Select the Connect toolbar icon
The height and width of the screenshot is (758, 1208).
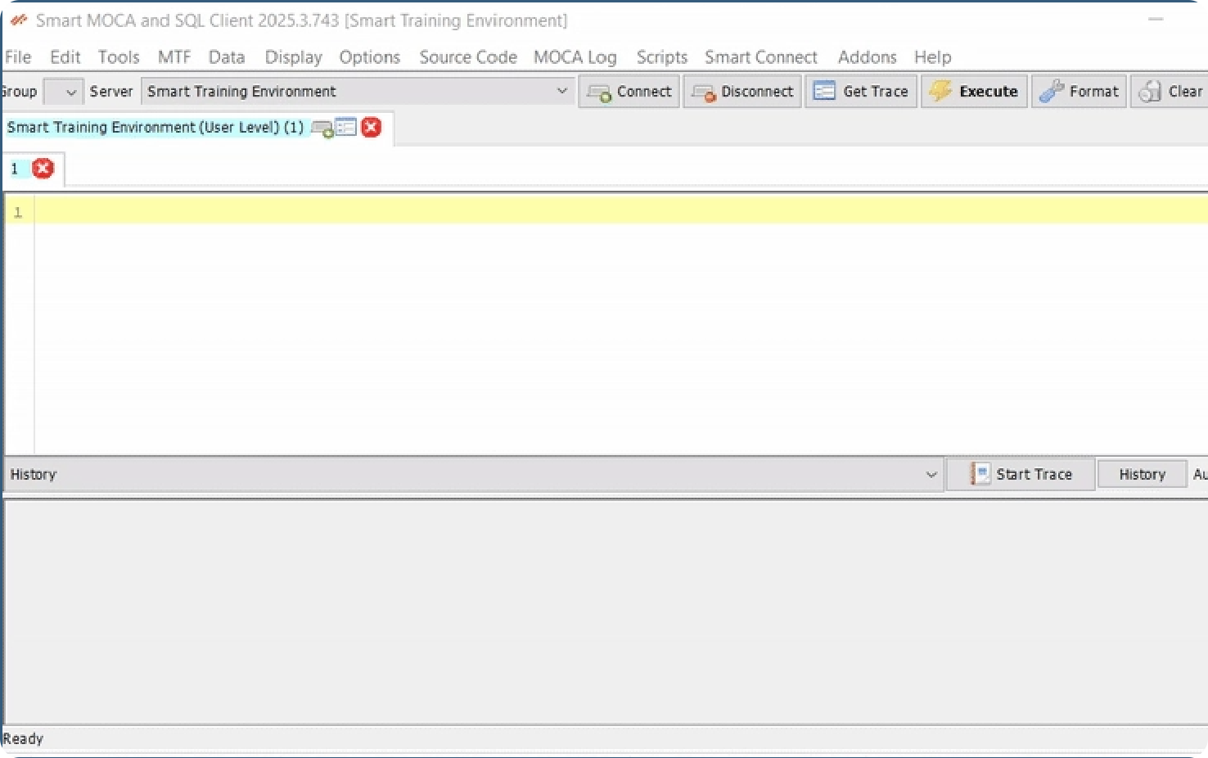[600, 91]
